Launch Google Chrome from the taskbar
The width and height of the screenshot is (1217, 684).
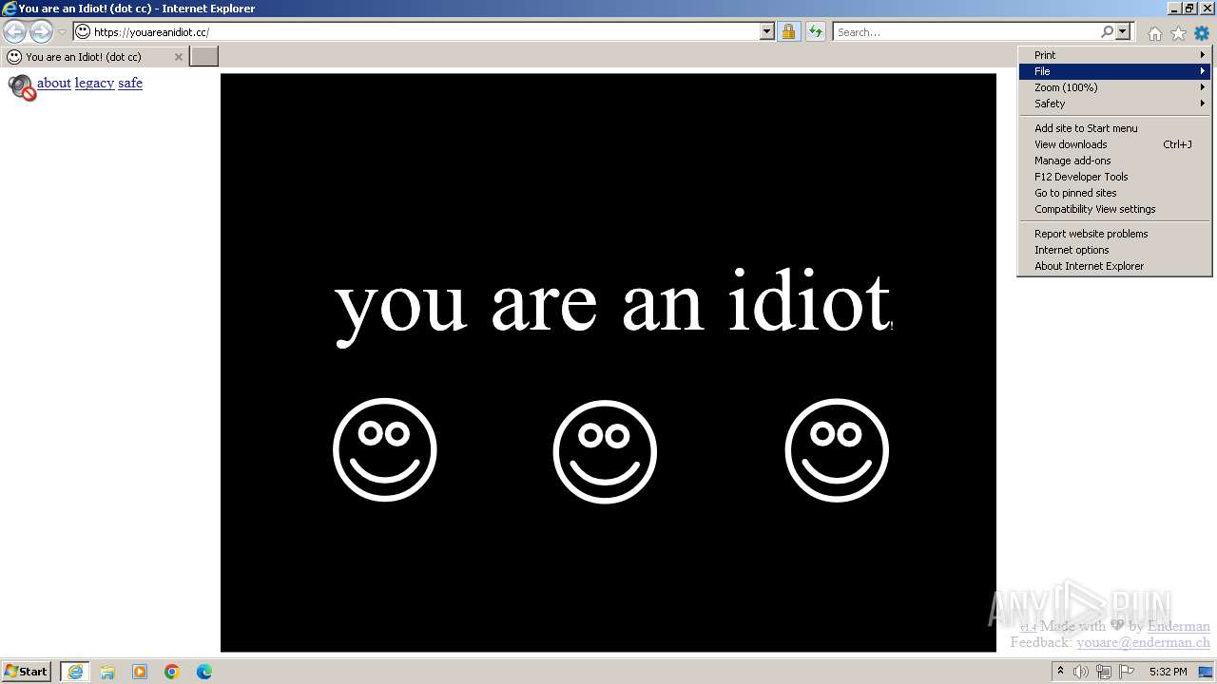click(x=172, y=672)
